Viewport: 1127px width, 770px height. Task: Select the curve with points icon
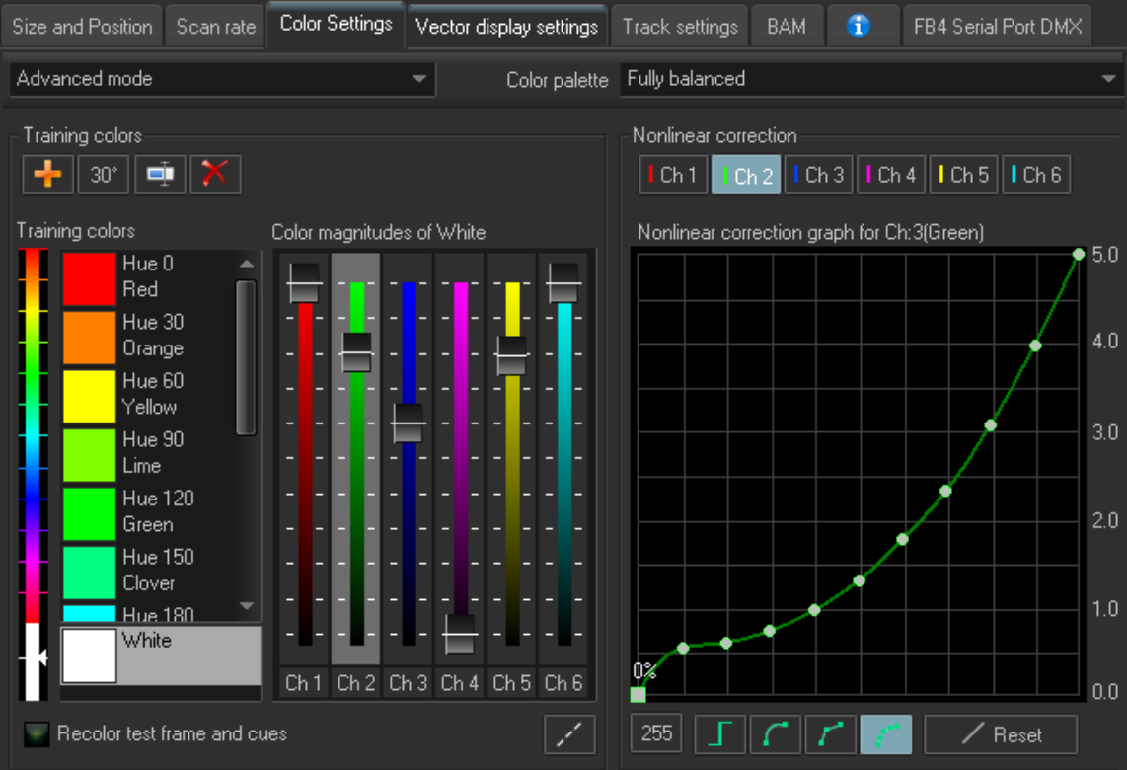pyautogui.click(x=831, y=734)
